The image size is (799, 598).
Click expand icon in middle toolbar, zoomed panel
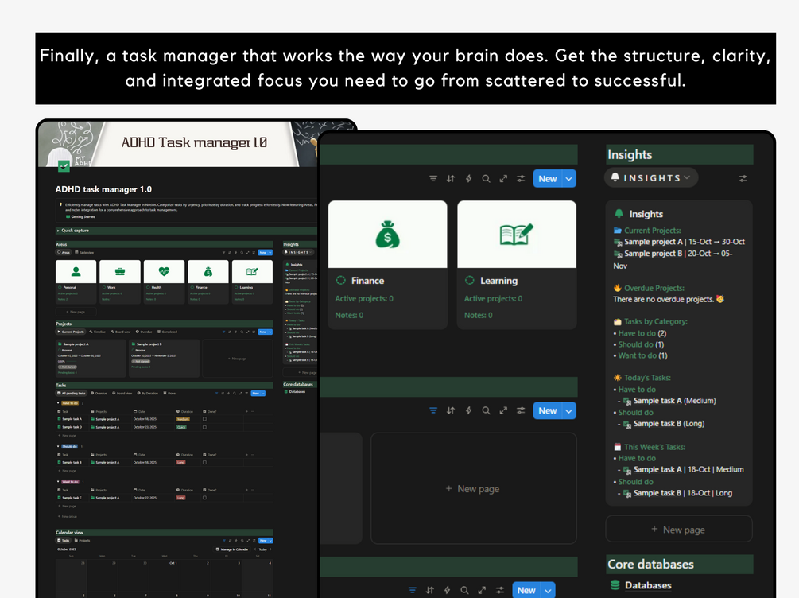click(x=503, y=410)
